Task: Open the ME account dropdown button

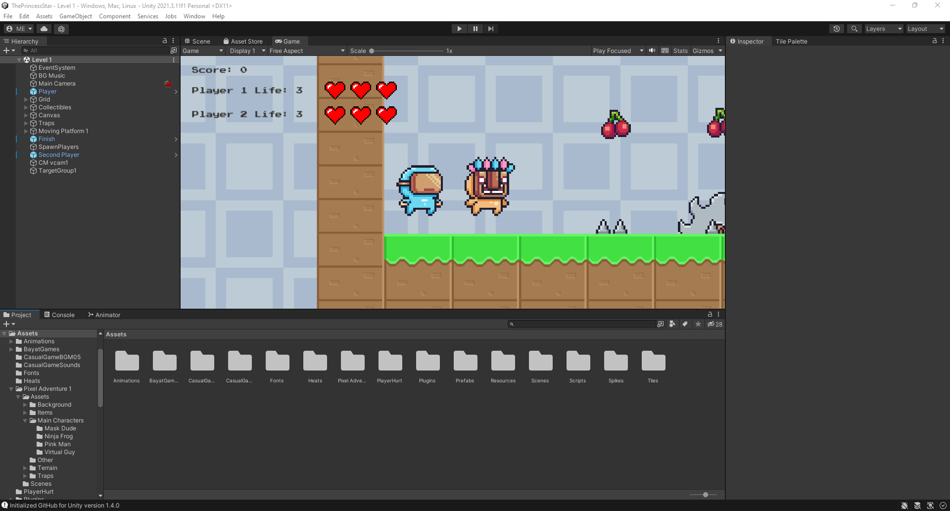Action: (x=19, y=29)
